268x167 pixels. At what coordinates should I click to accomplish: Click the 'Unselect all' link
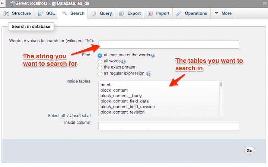80,115
